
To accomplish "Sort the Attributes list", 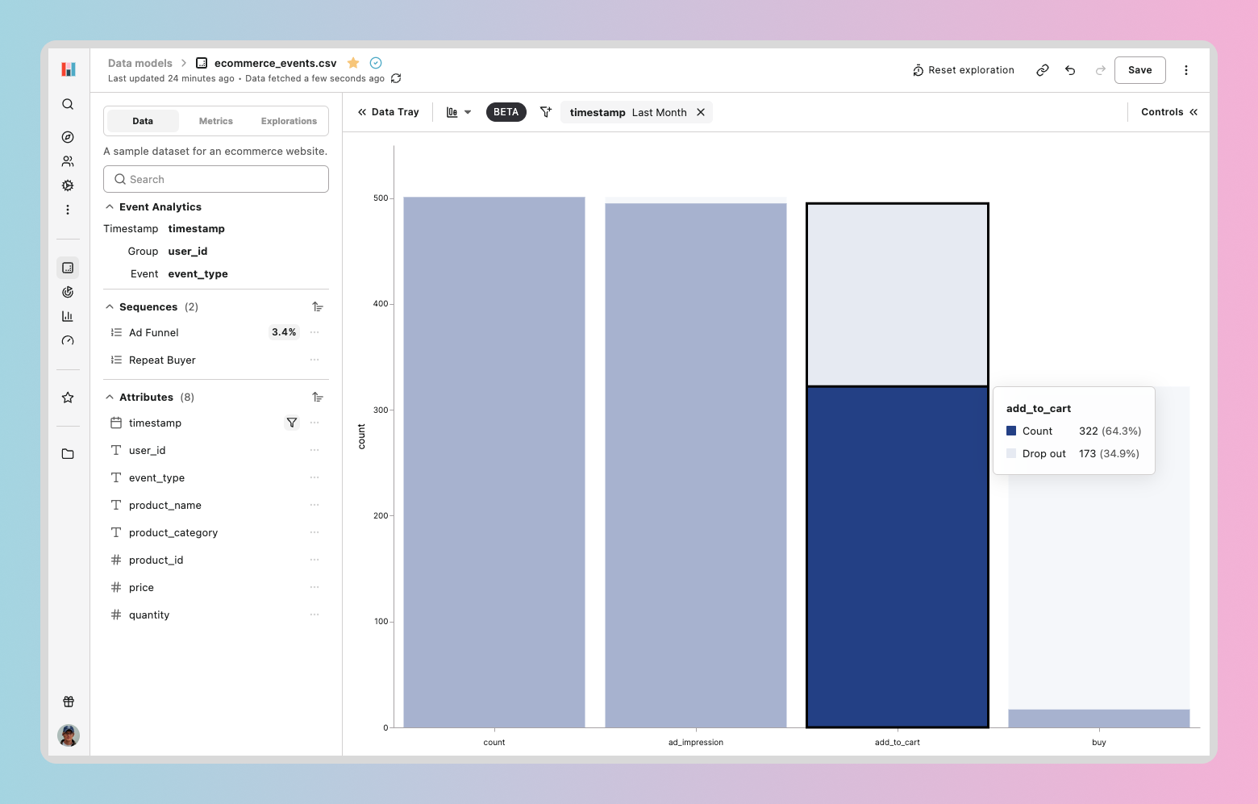I will pyautogui.click(x=318, y=398).
